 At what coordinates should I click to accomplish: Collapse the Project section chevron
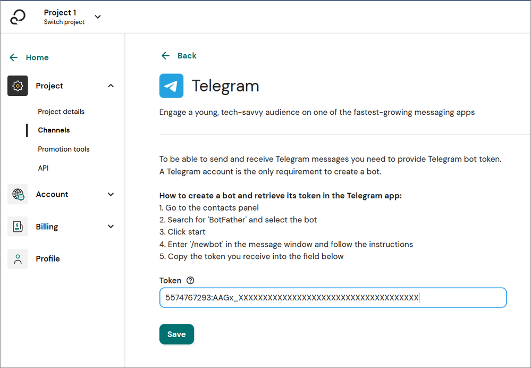tap(111, 86)
